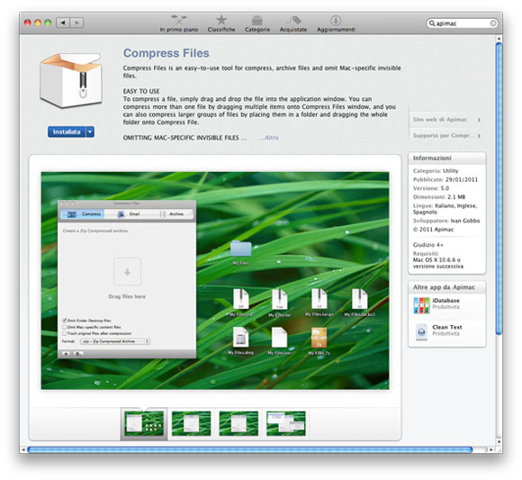Click the Giudizio 4+ rating text

[428, 245]
